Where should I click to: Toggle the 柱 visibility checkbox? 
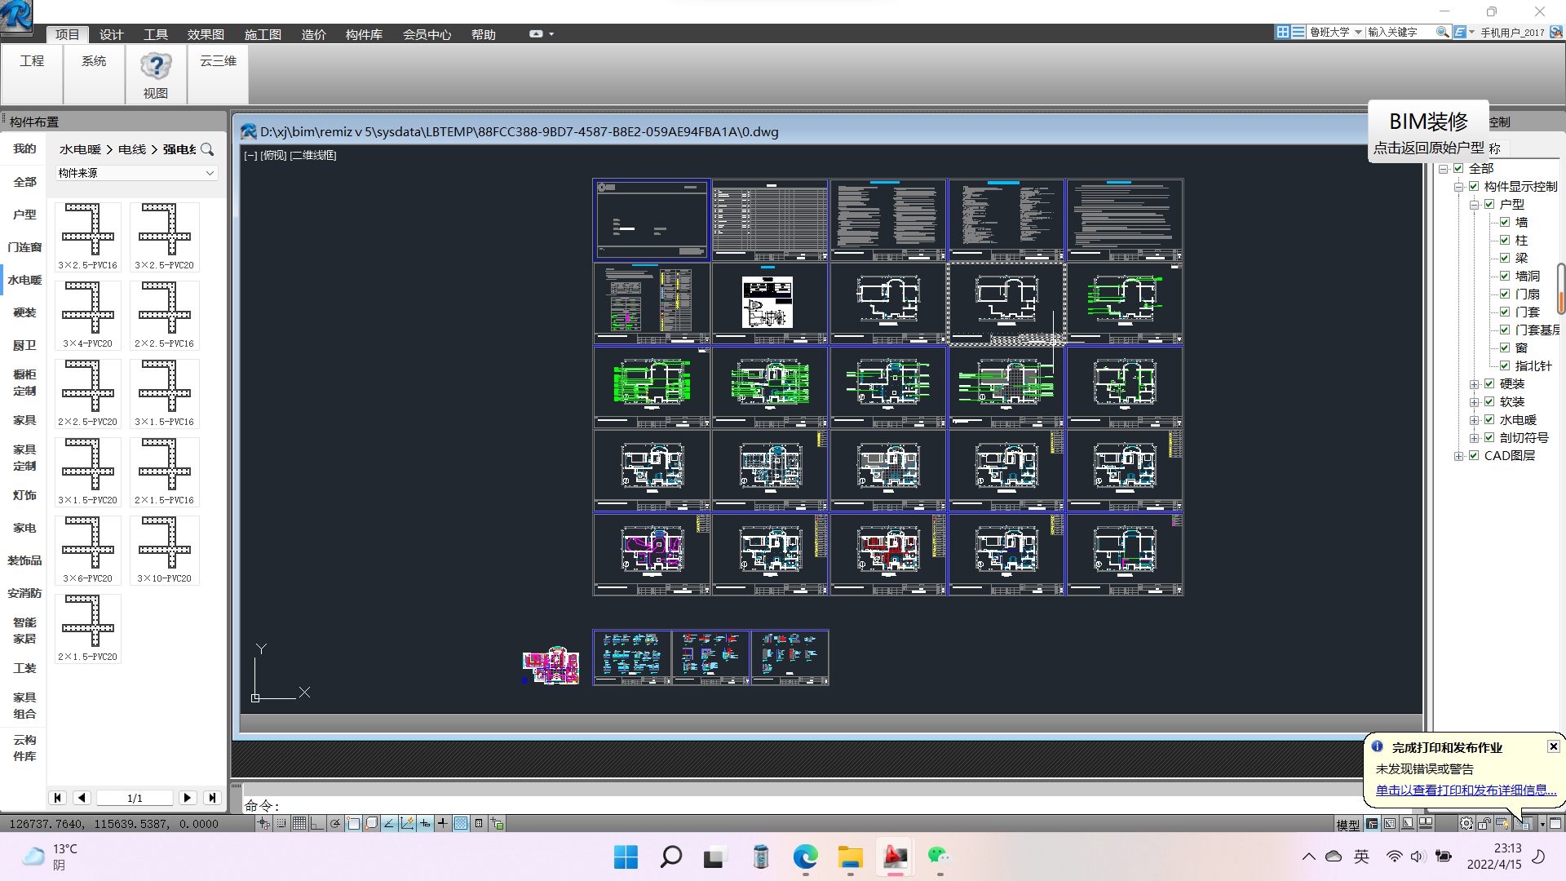[1505, 241]
